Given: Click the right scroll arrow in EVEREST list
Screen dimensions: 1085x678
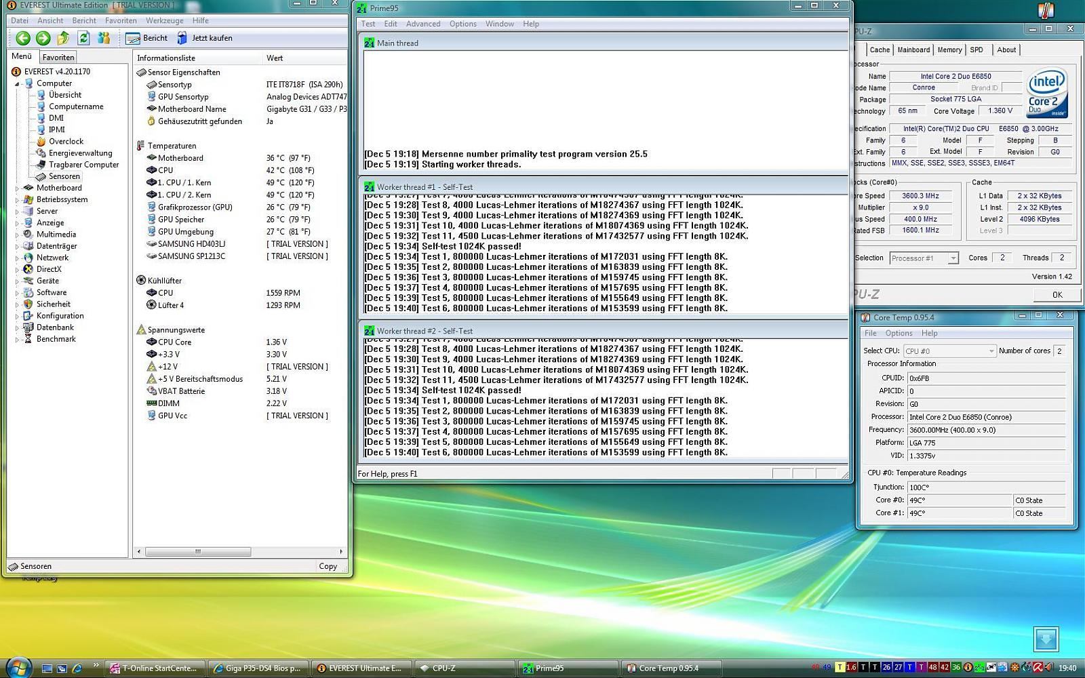Looking at the screenshot, I should pos(341,551).
